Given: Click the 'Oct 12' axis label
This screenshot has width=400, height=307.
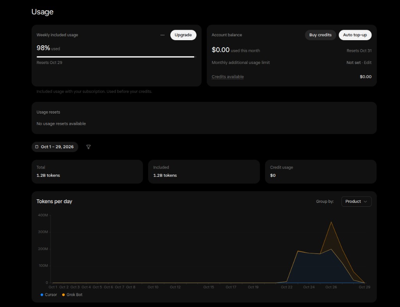Looking at the screenshot, I should click(x=175, y=287).
